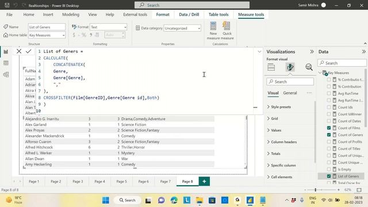Click the Save icon in title bar
368x207 pixels.
tap(7, 5)
